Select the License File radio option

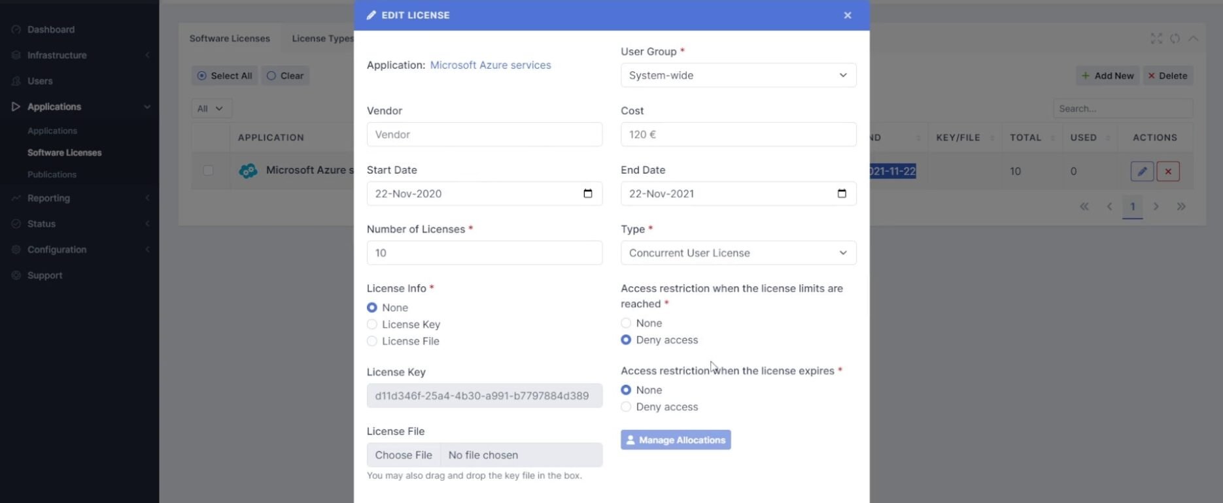pyautogui.click(x=372, y=341)
